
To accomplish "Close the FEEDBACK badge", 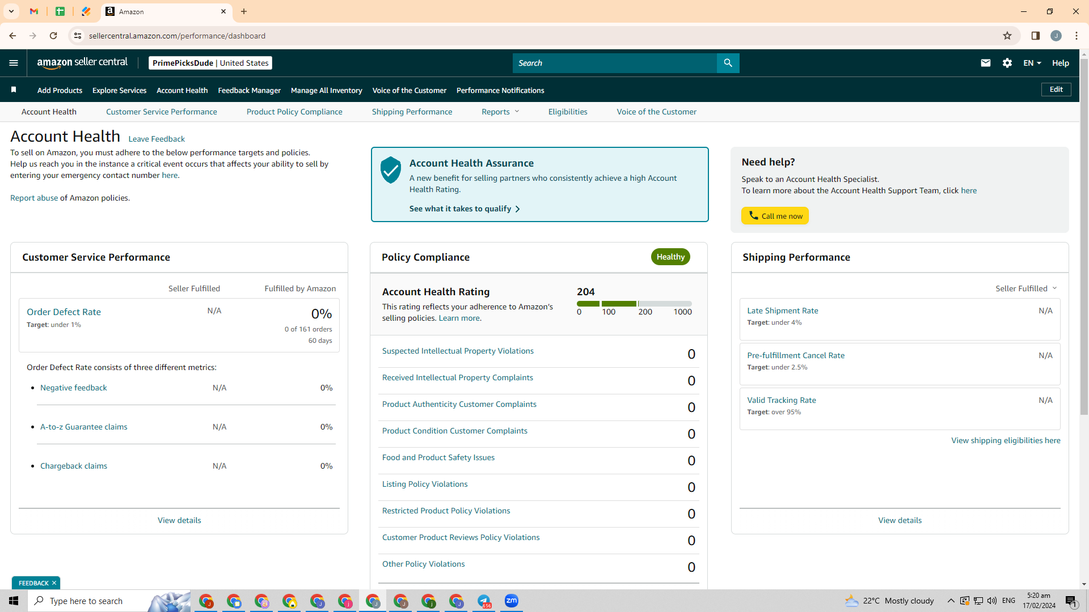I will point(54,583).
